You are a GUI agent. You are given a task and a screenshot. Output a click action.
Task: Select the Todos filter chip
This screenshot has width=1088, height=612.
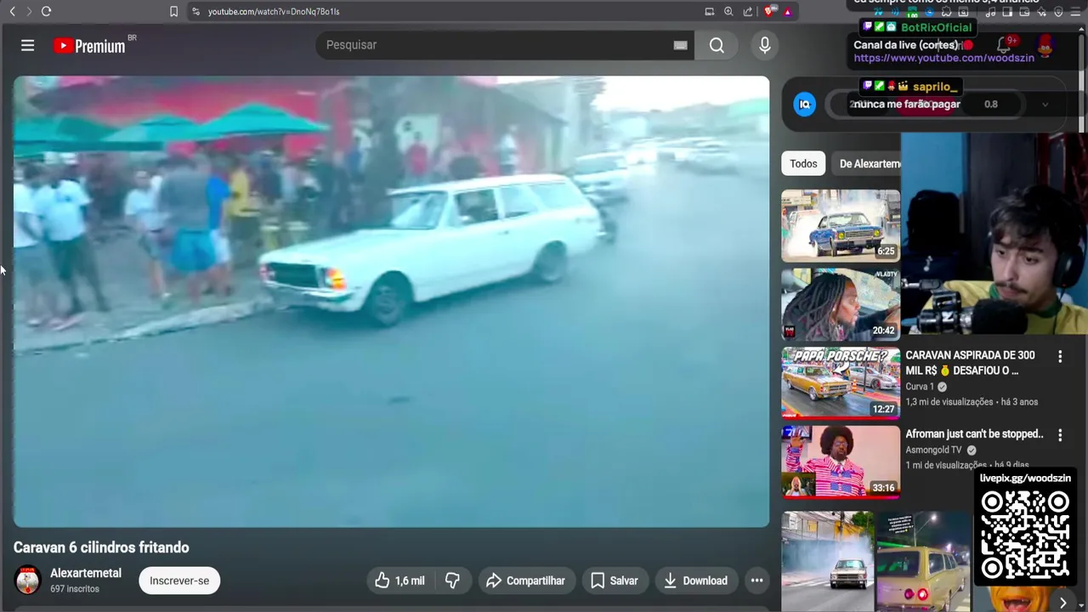(803, 164)
